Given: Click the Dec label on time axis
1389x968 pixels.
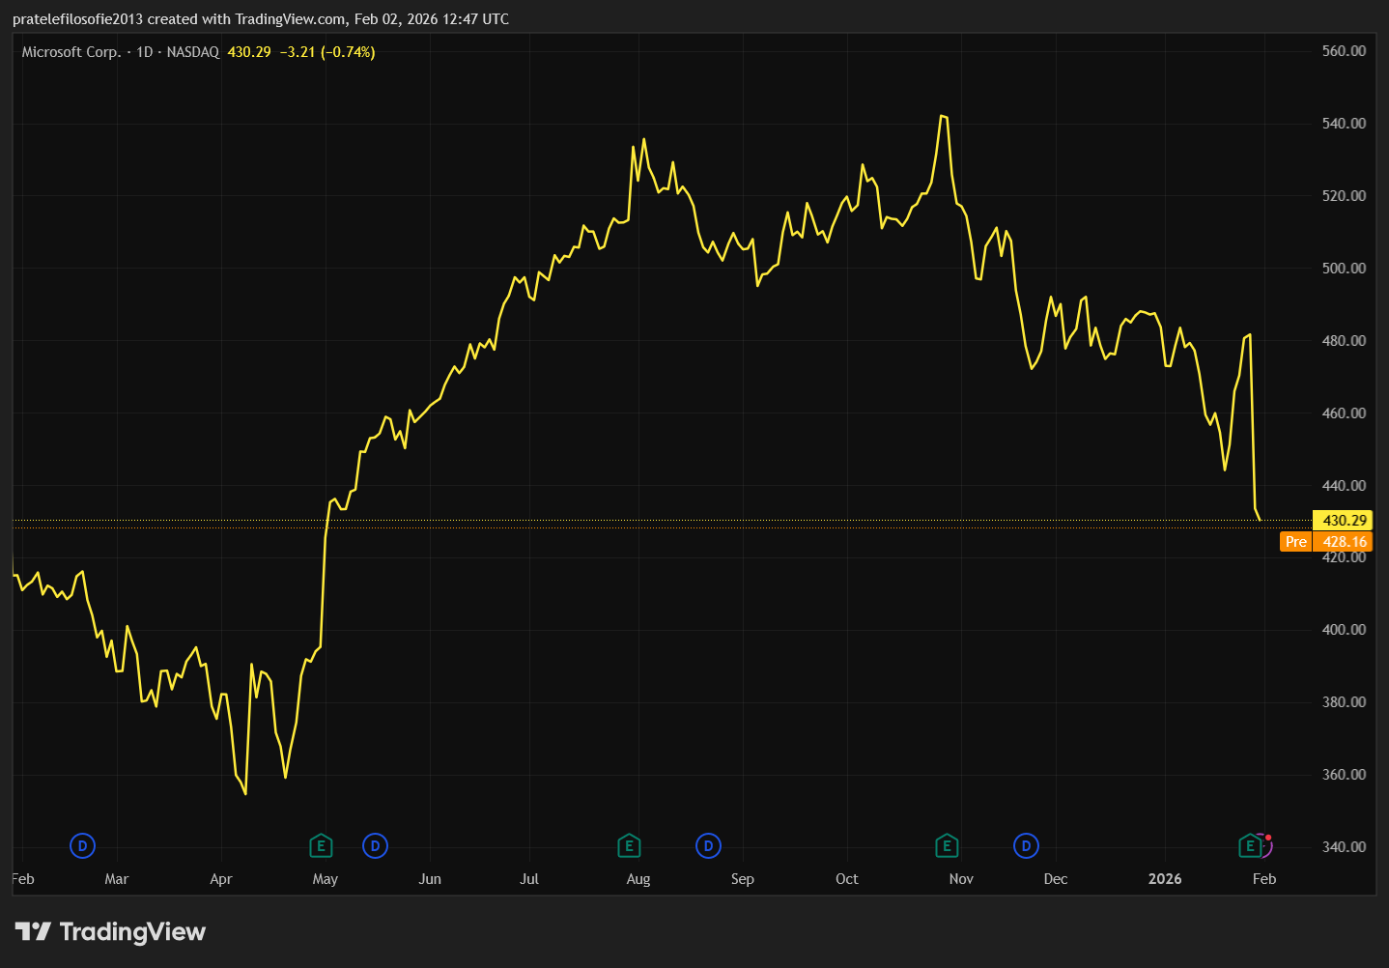Looking at the screenshot, I should point(1056,879).
